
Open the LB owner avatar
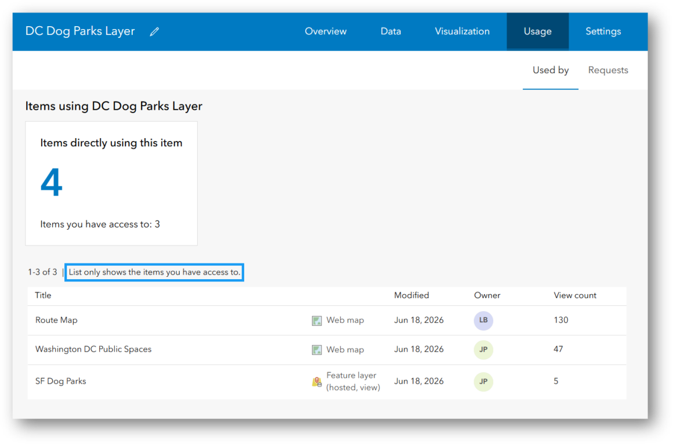(483, 320)
